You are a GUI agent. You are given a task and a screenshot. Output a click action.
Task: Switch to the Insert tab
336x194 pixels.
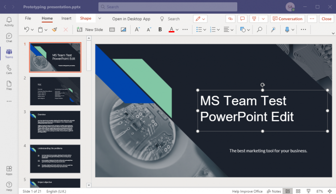(66, 18)
